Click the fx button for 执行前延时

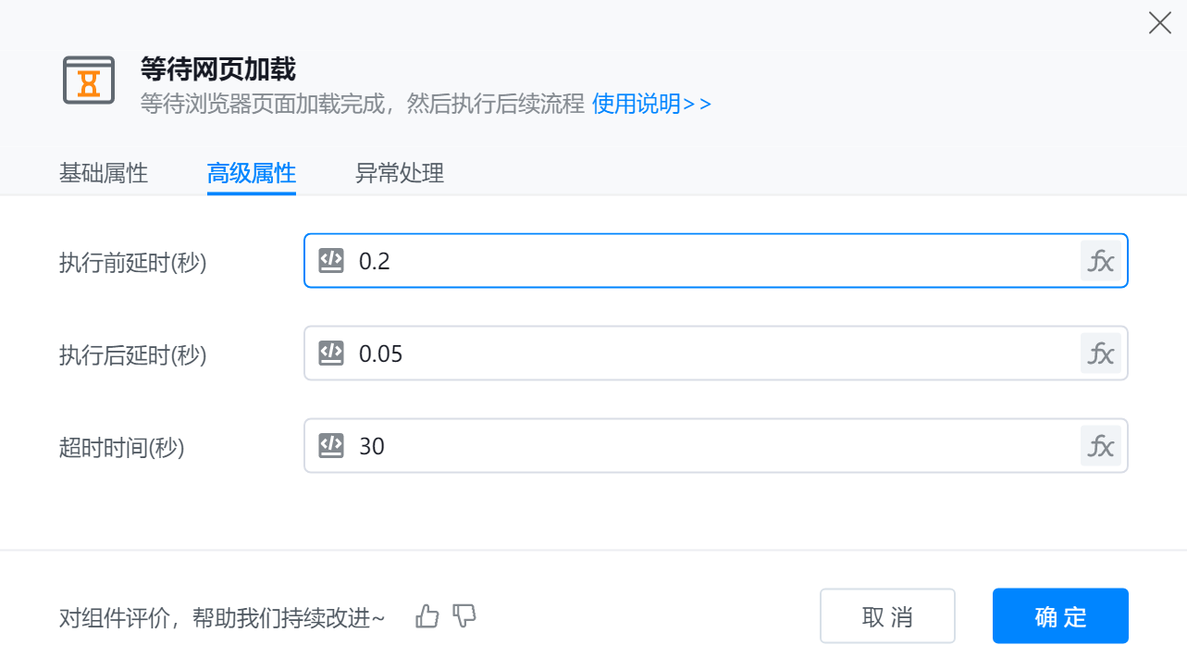tap(1100, 261)
